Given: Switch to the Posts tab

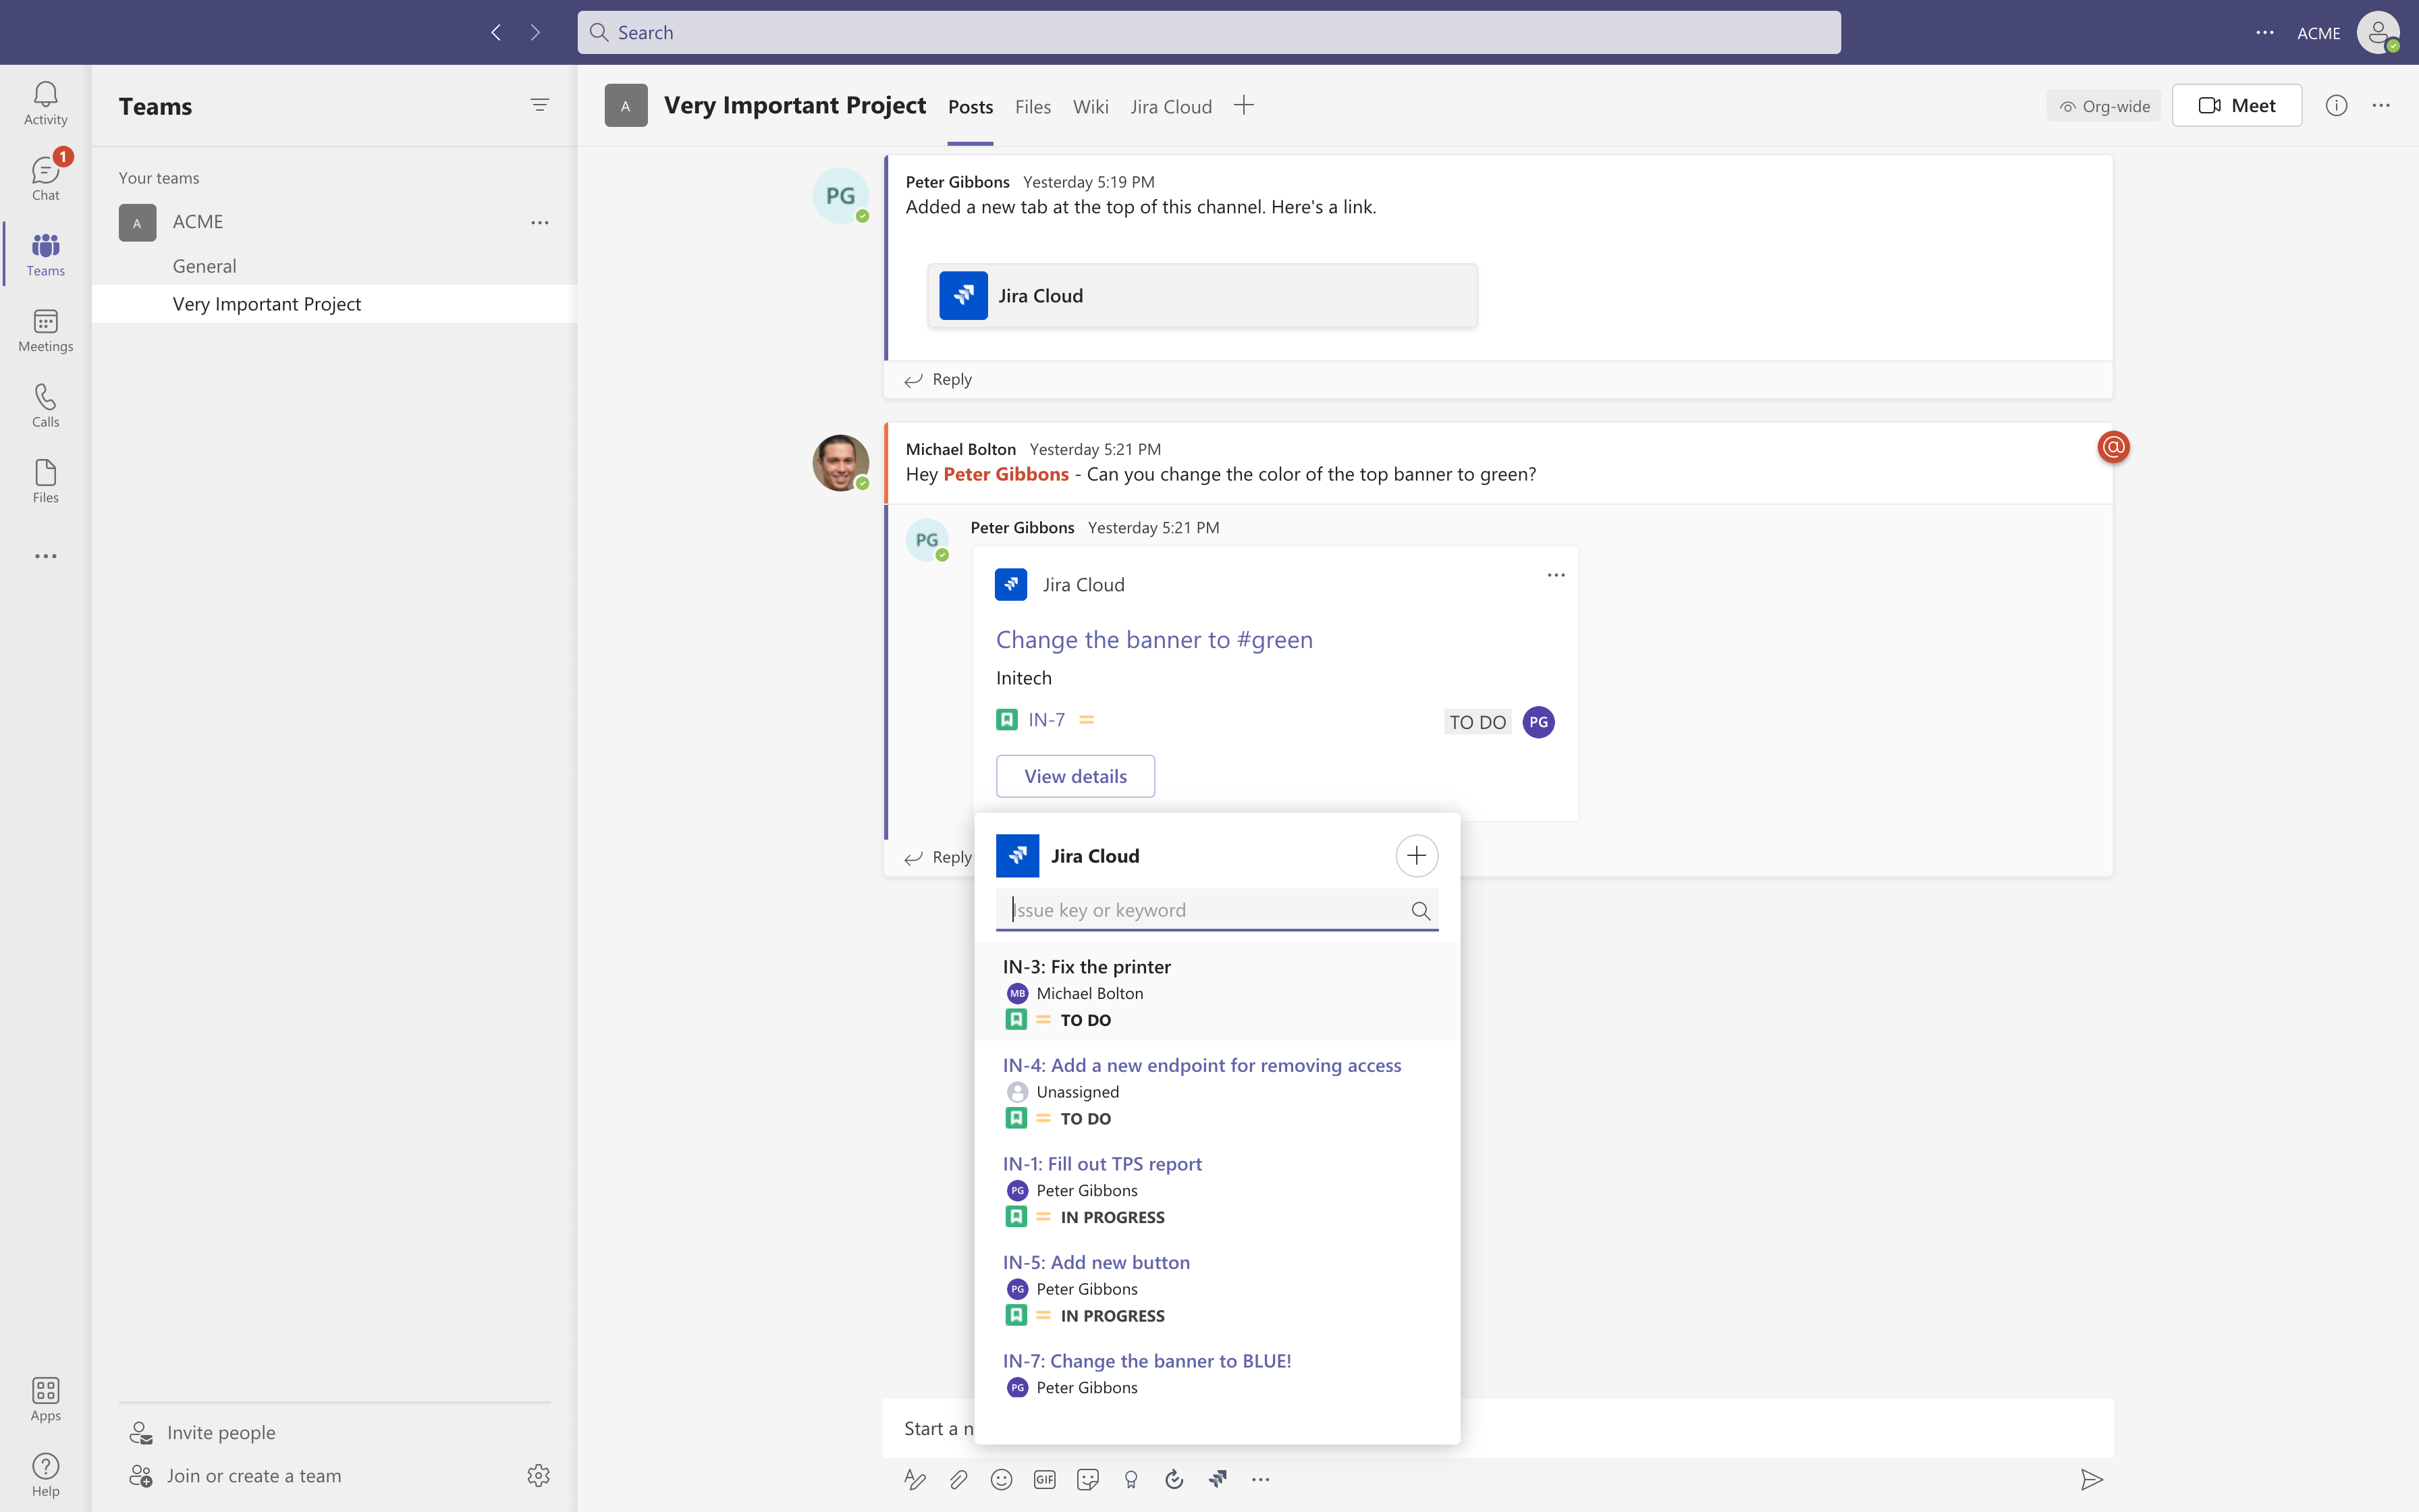Looking at the screenshot, I should click(x=971, y=107).
